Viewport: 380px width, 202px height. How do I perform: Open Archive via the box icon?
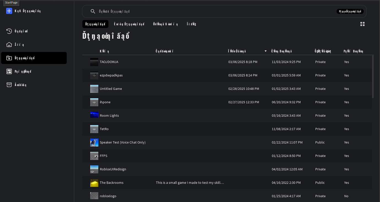pos(9,85)
